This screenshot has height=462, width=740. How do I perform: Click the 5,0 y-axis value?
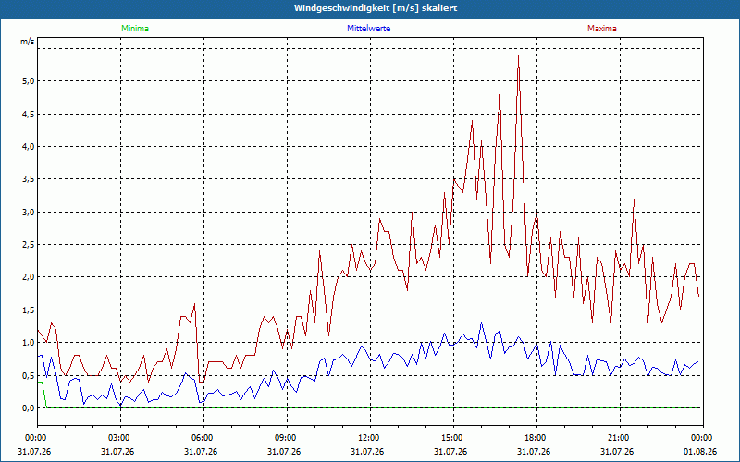pyautogui.click(x=29, y=81)
